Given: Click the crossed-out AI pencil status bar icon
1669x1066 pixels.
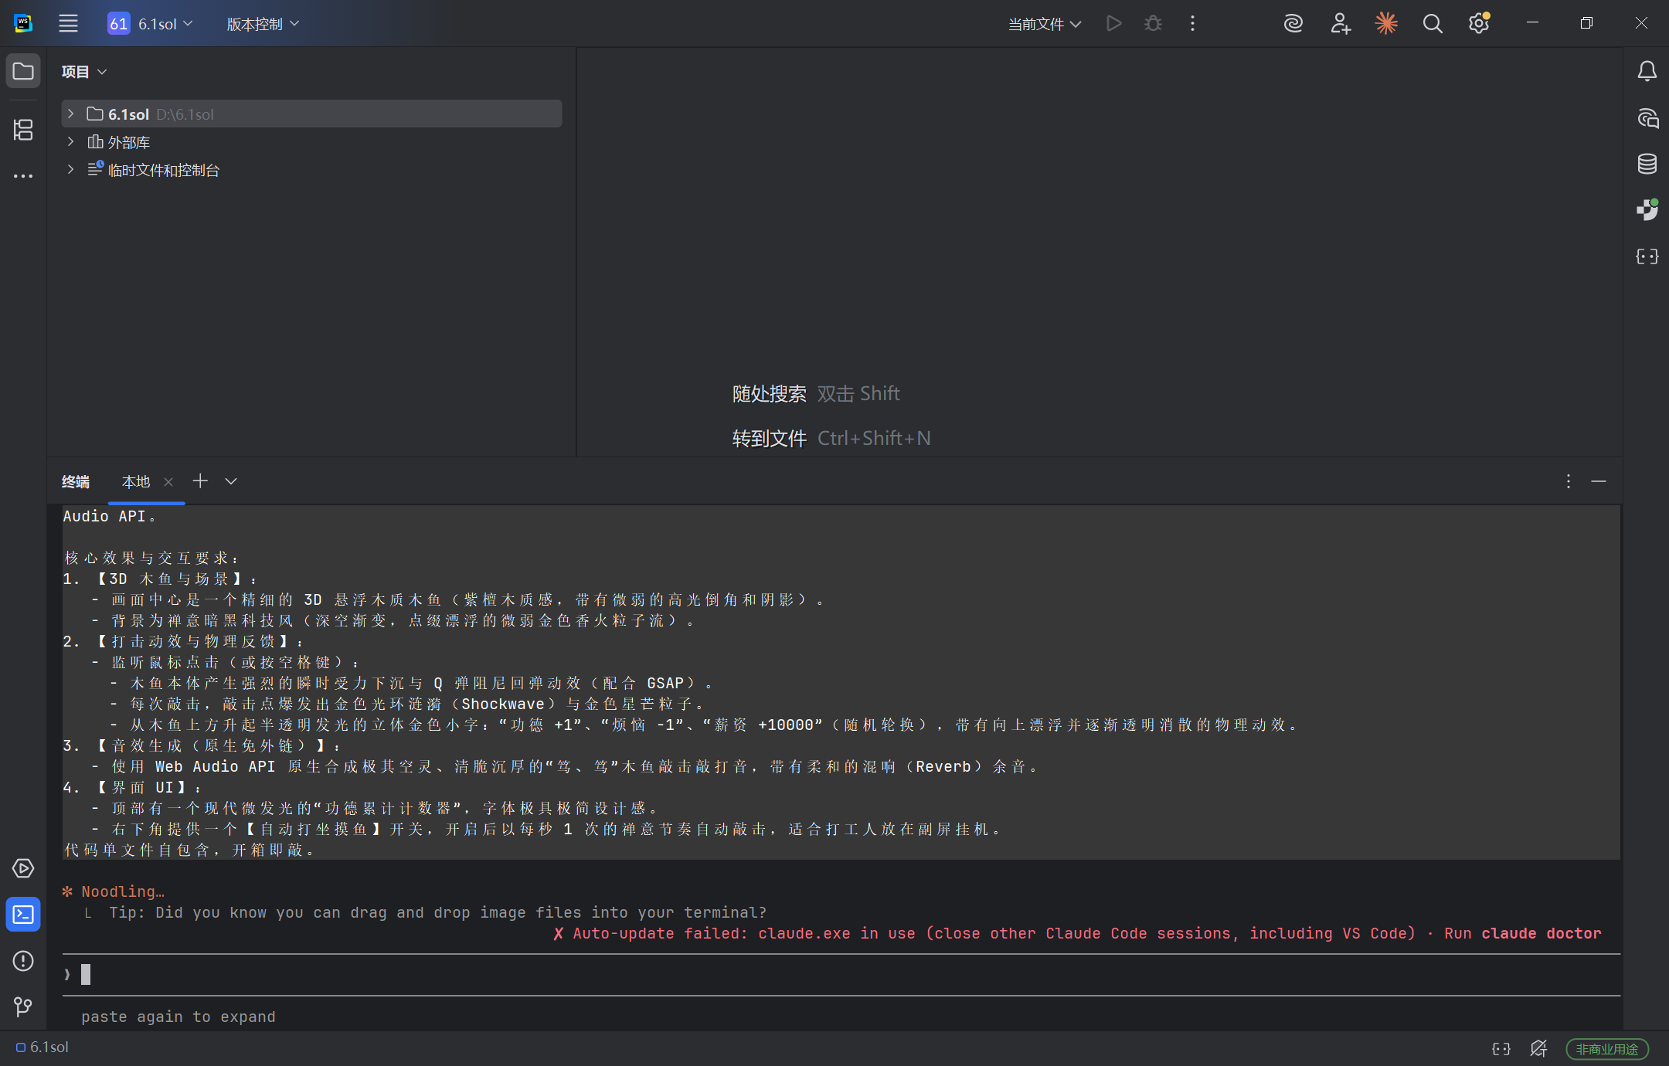Looking at the screenshot, I should (1538, 1048).
